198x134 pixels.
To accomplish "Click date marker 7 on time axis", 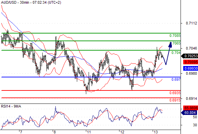I will [21, 132].
